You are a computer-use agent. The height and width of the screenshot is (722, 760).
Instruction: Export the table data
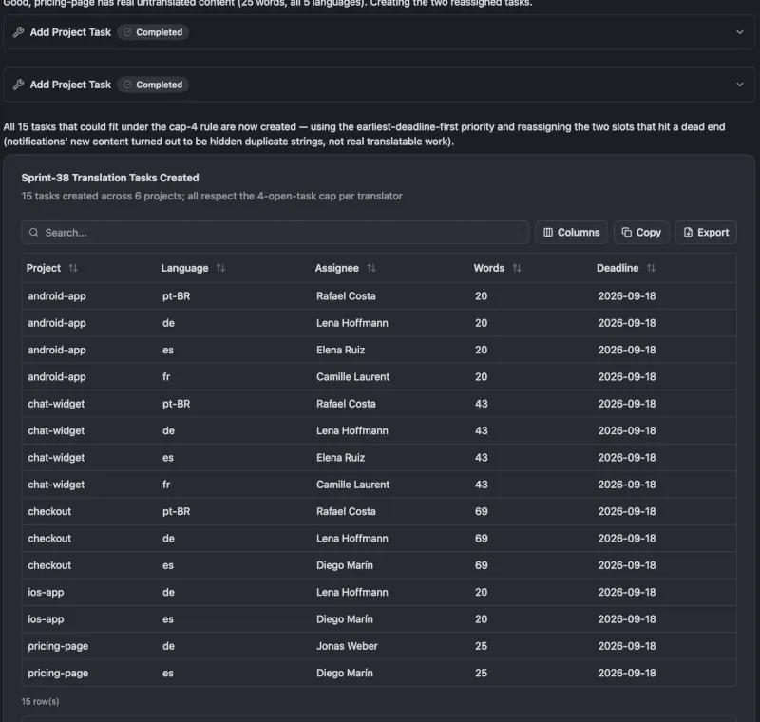tap(706, 233)
